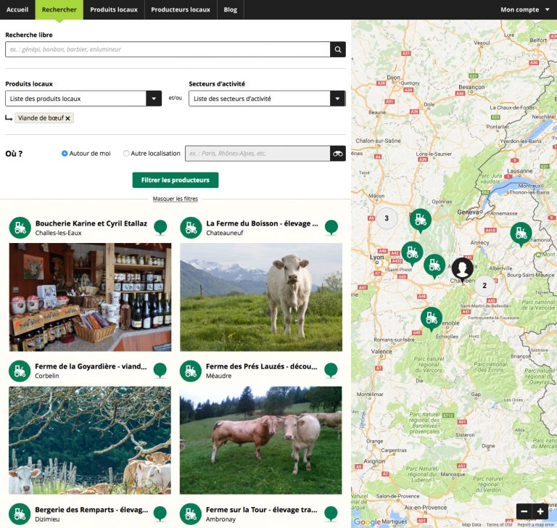Select the Autre localisation radio option
This screenshot has height=528, width=557.
tap(126, 154)
